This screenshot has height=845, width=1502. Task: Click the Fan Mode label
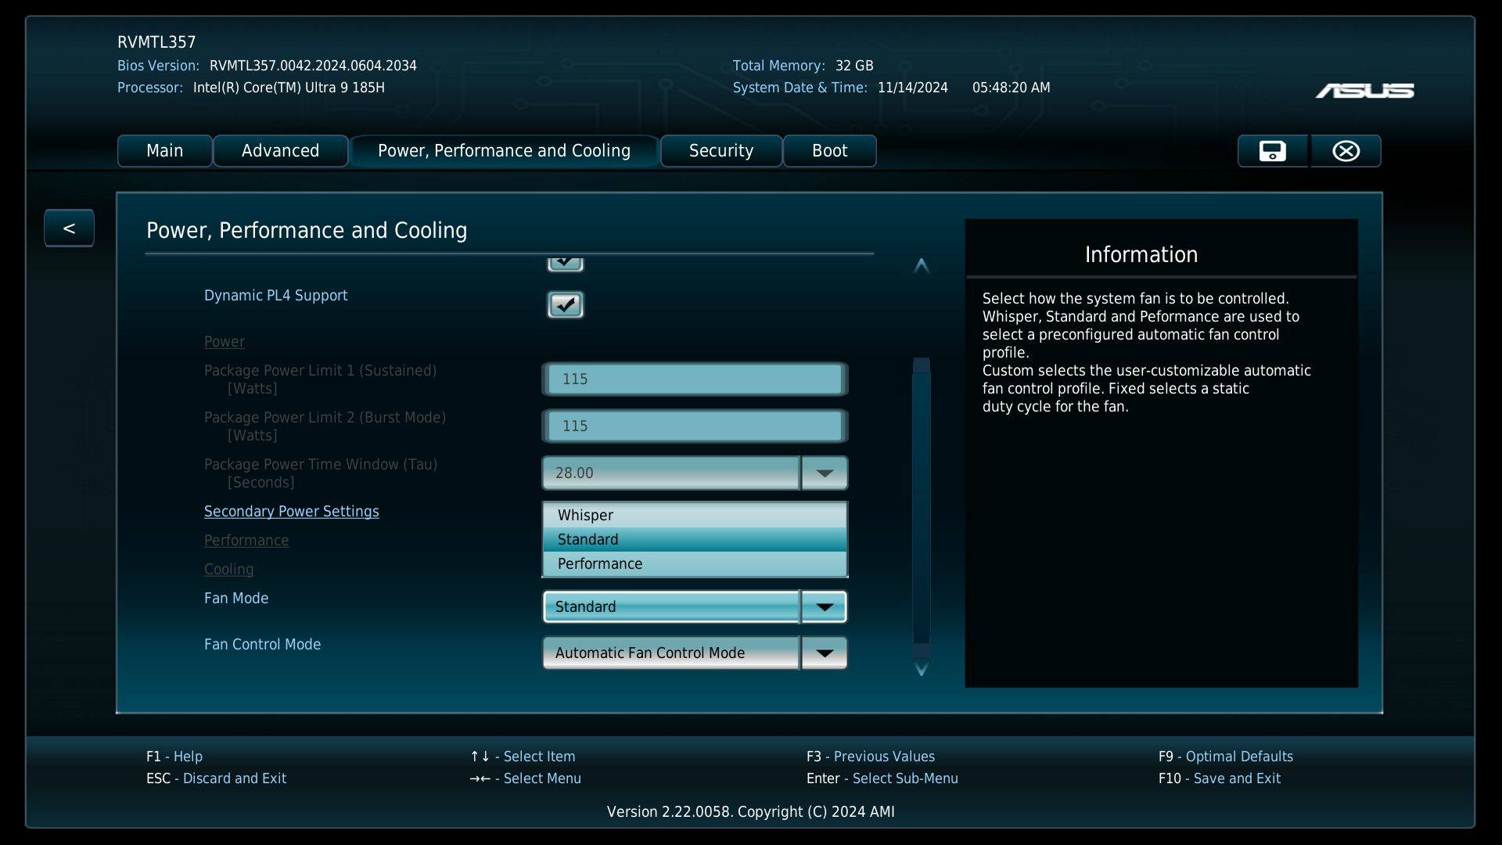click(236, 599)
